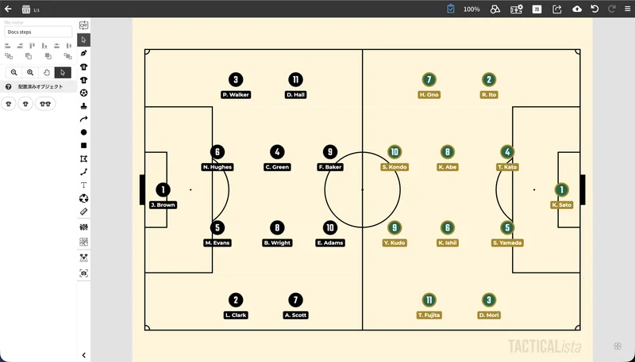This screenshot has height=362, width=635.
Task: Select green player 10 S. Kondo
Action: pos(394,152)
